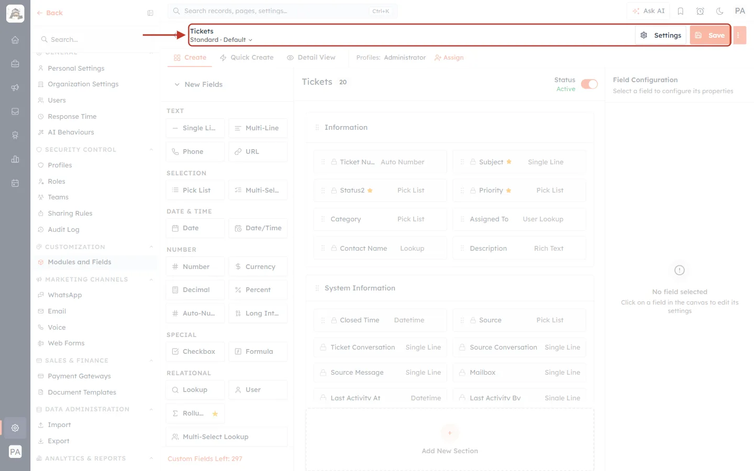The image size is (754, 471).
Task: Click the badge icon in left rail
Action: tap(15, 136)
